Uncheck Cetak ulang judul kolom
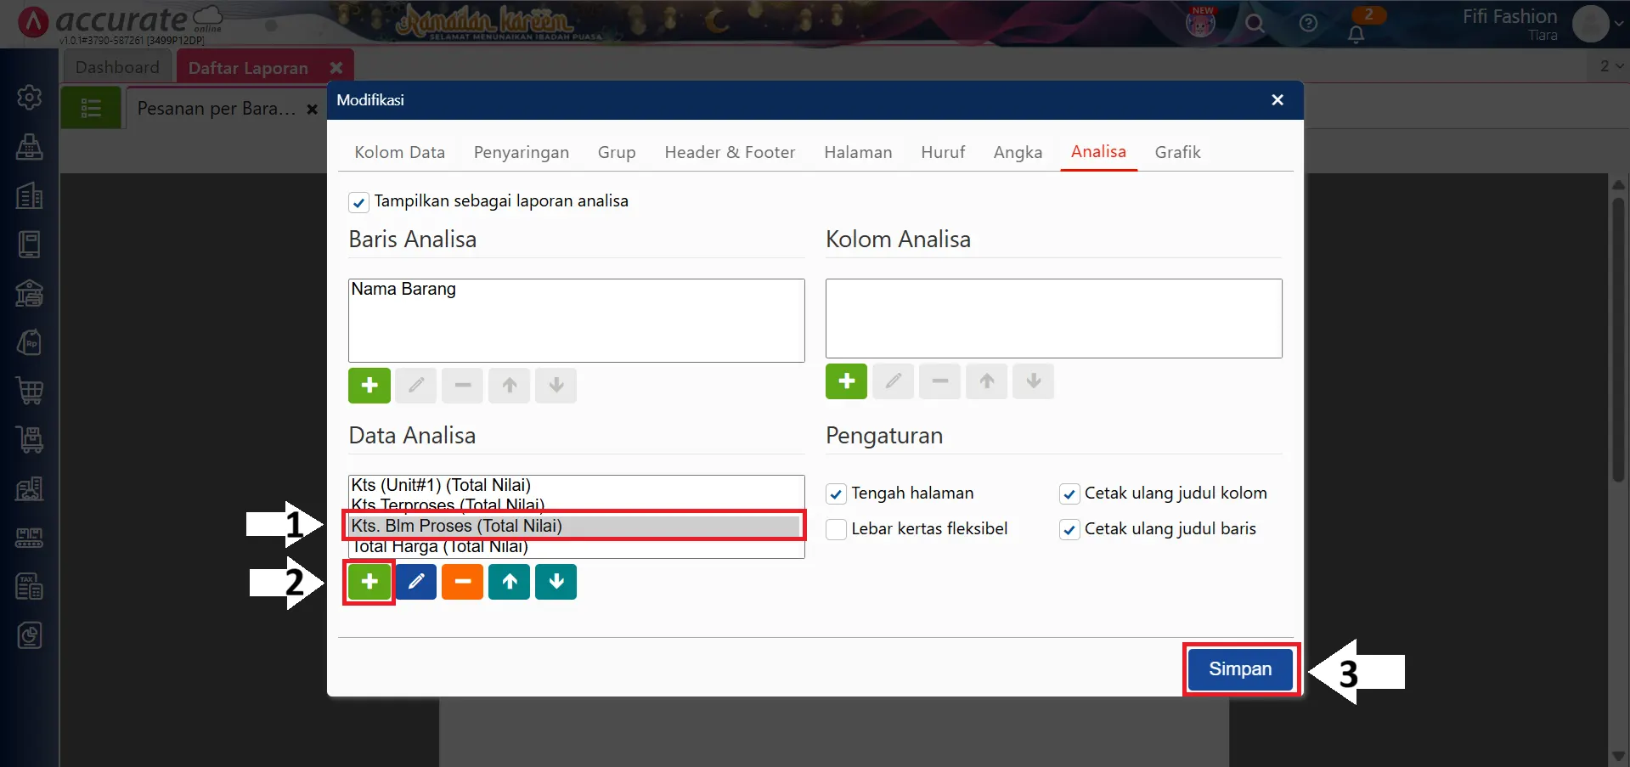The height and width of the screenshot is (767, 1630). 1069,493
